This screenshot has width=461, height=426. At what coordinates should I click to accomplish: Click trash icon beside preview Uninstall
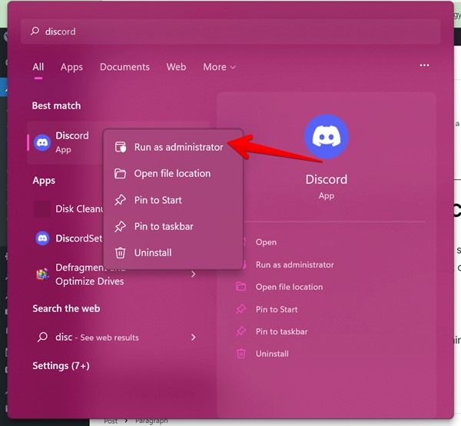pyautogui.click(x=240, y=354)
